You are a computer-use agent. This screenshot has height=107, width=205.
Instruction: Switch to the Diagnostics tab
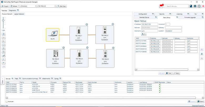click(12, 10)
